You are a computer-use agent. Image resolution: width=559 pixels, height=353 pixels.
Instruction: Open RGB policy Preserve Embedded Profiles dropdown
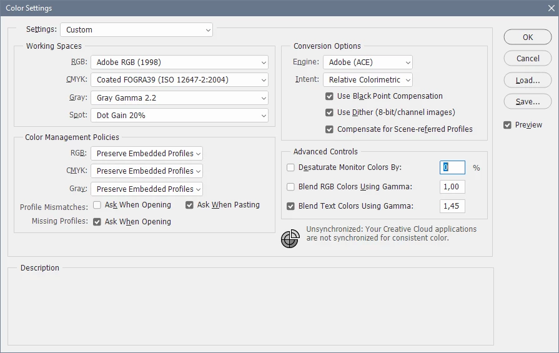click(147, 154)
